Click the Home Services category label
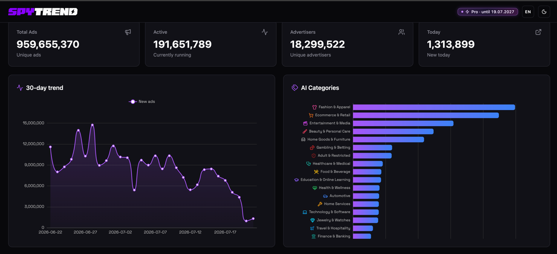This screenshot has height=254, width=557. coord(337,204)
